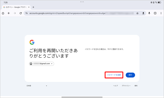The image size is (164, 98).
Task: Open the プライバシー link
Action: pos(126,86)
